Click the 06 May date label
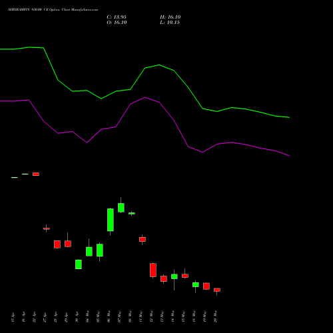The height and width of the screenshot is (333, 333). 109,316
